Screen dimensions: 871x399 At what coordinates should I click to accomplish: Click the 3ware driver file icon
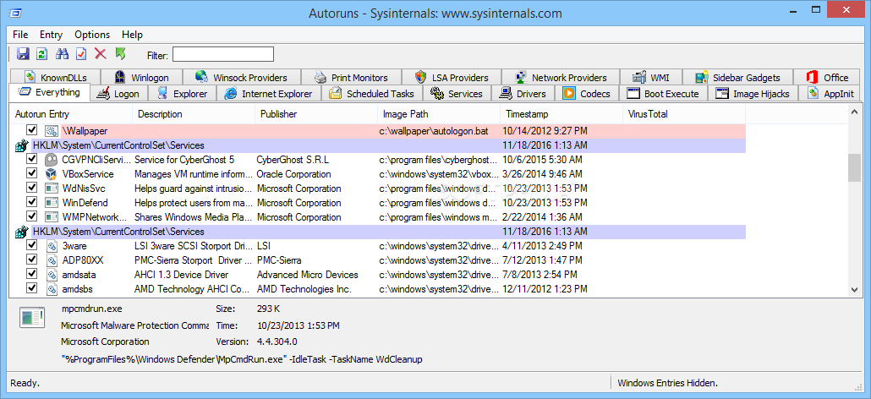pos(51,246)
